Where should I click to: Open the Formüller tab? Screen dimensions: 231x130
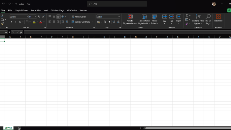pos(36,11)
